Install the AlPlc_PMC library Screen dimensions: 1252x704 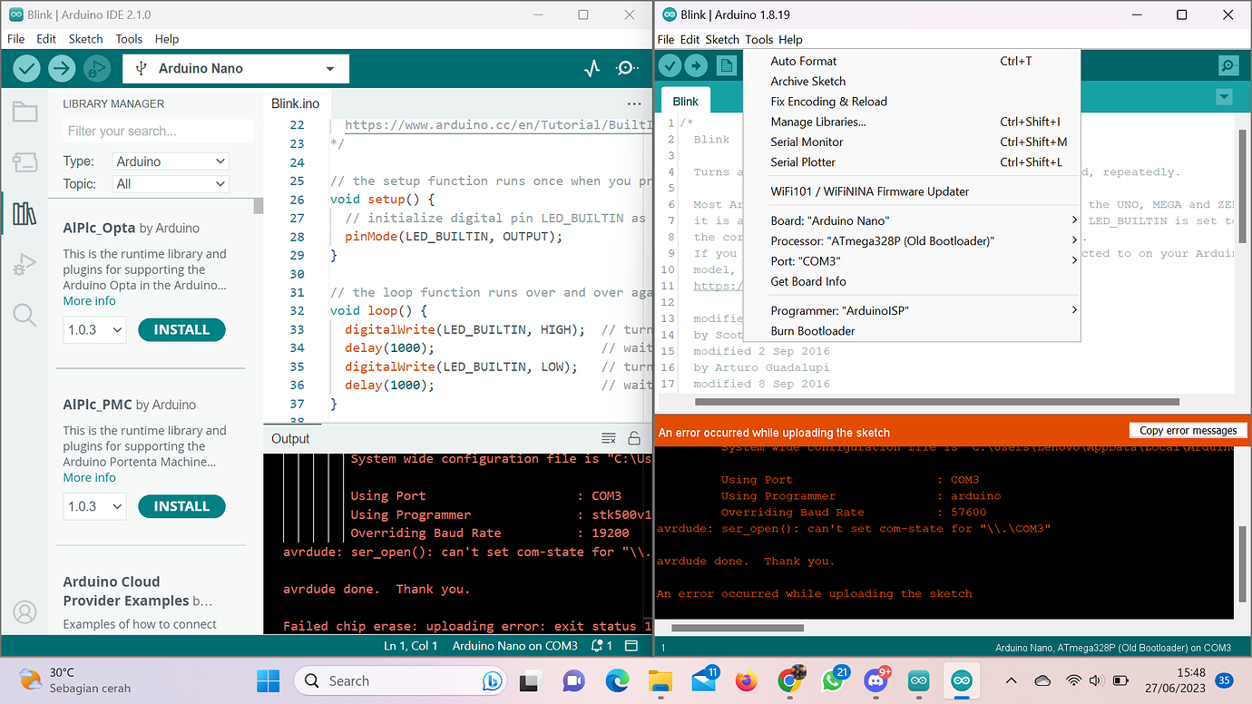pos(181,506)
